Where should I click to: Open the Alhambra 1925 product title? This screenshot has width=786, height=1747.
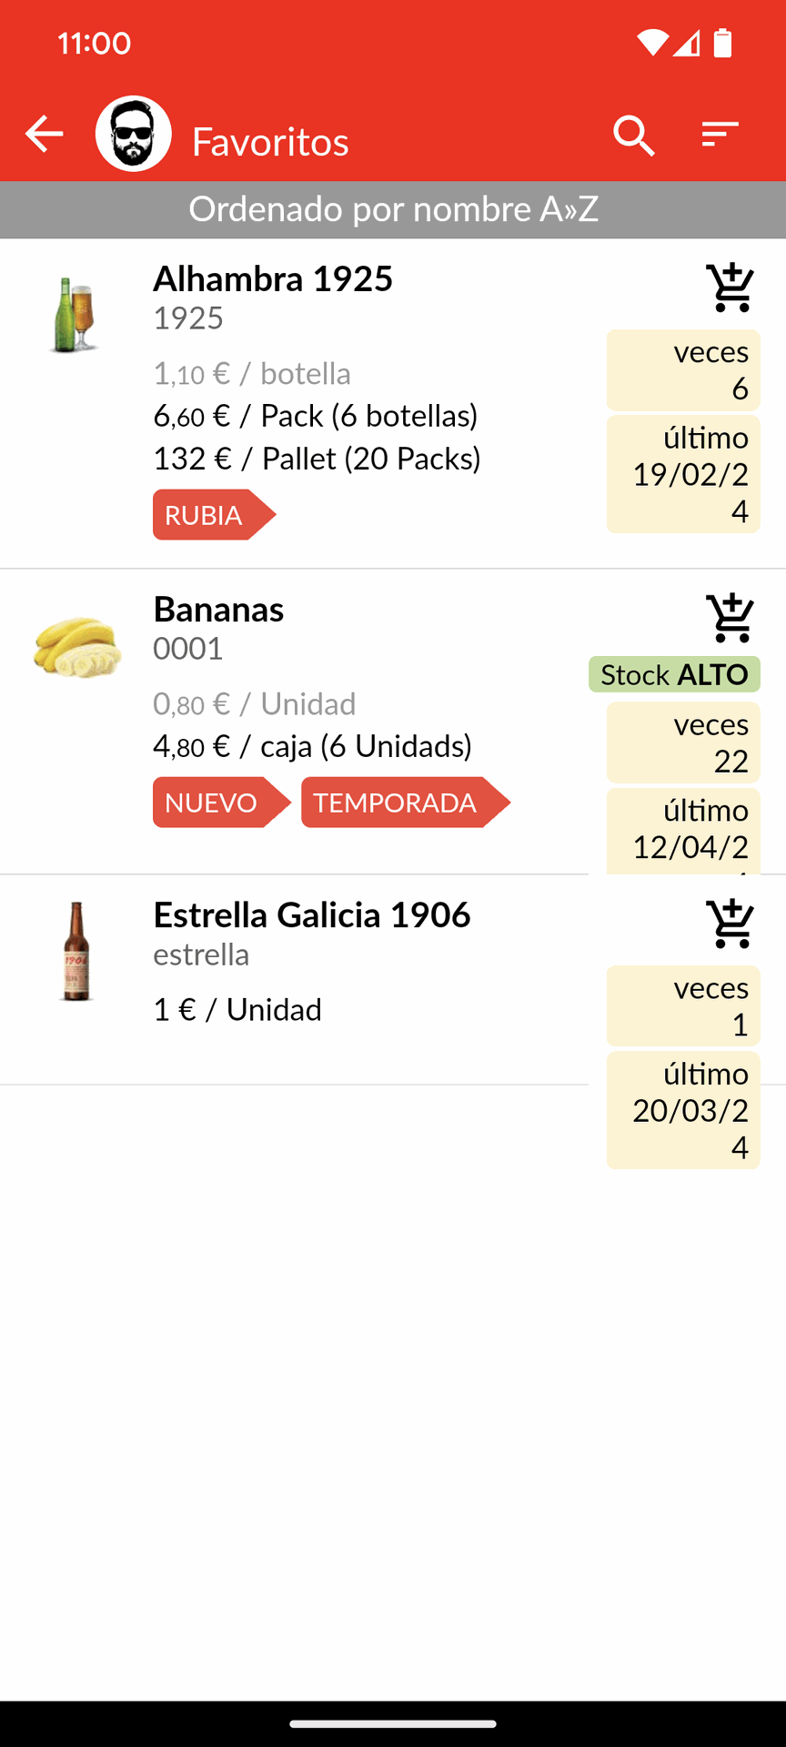273,278
